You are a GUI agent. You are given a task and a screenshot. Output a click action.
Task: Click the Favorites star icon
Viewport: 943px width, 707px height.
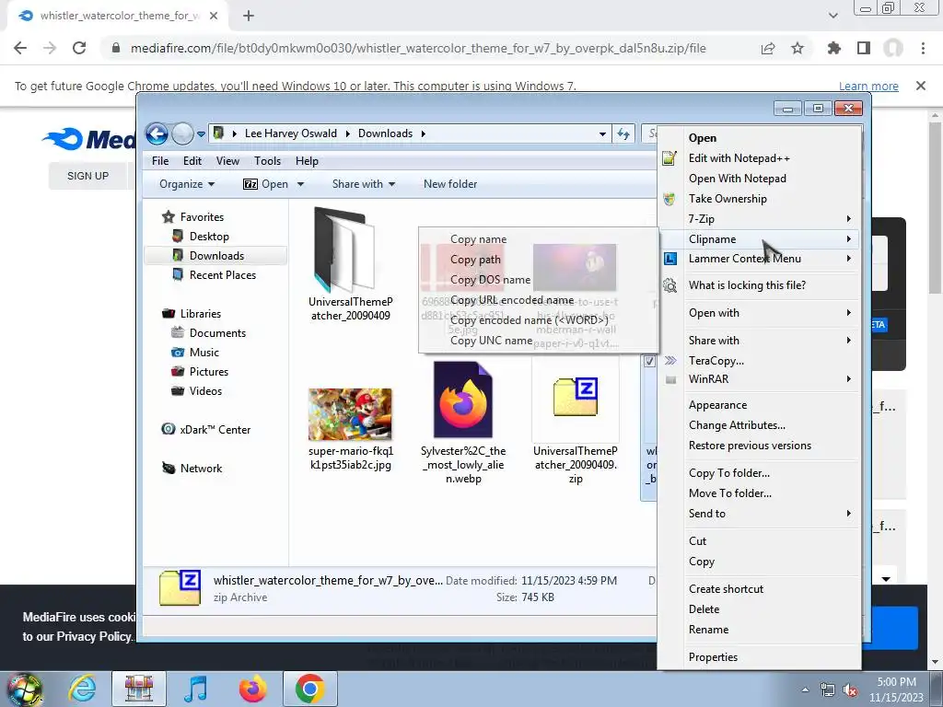tap(169, 217)
